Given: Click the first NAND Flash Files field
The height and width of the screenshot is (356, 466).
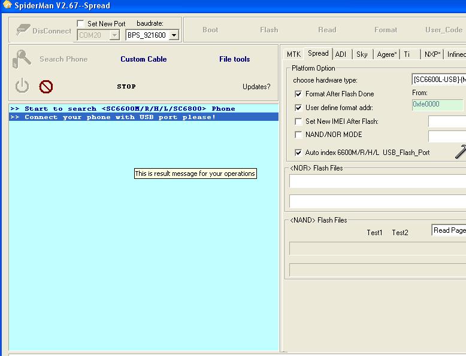Looking at the screenshot, I should pyautogui.click(x=377, y=248).
